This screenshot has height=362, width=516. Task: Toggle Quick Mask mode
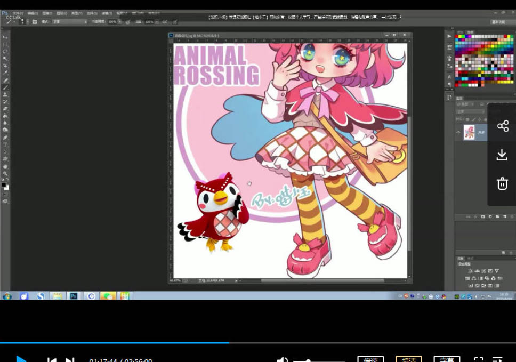point(5,195)
